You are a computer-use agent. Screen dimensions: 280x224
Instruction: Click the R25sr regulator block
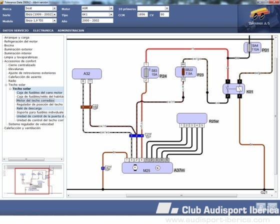(192, 118)
